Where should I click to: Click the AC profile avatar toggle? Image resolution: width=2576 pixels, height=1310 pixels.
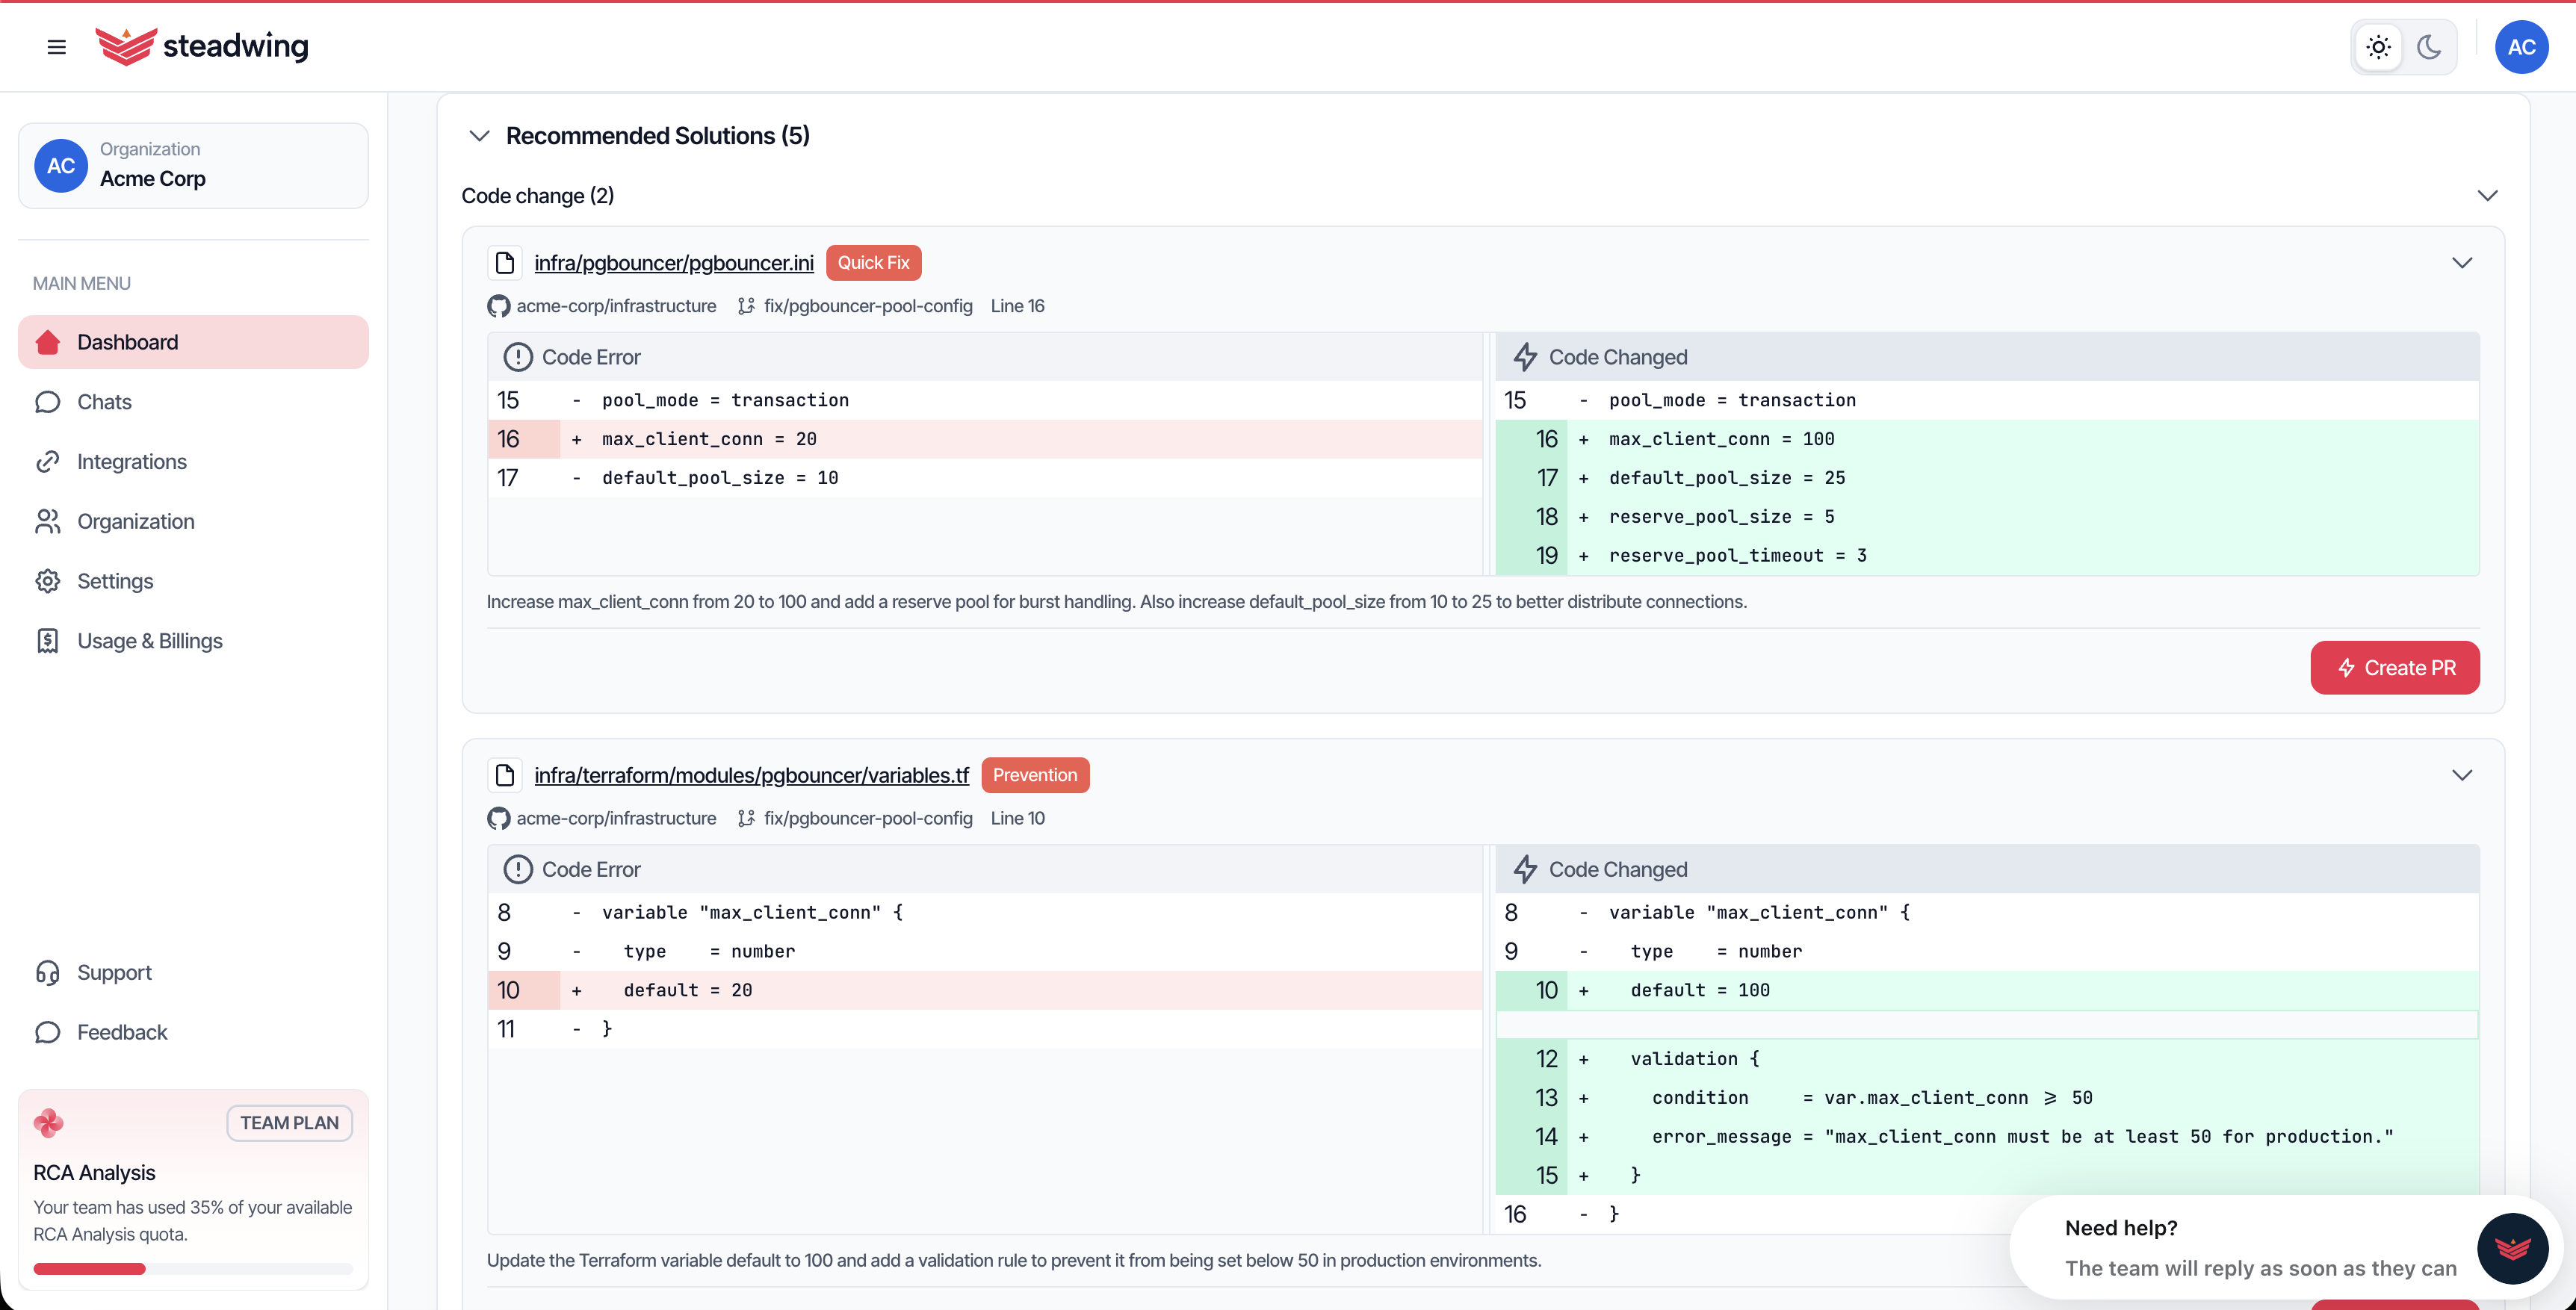click(2522, 47)
